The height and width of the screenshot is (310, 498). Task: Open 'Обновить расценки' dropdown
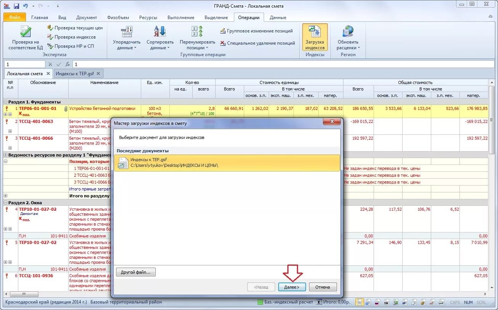[348, 38]
